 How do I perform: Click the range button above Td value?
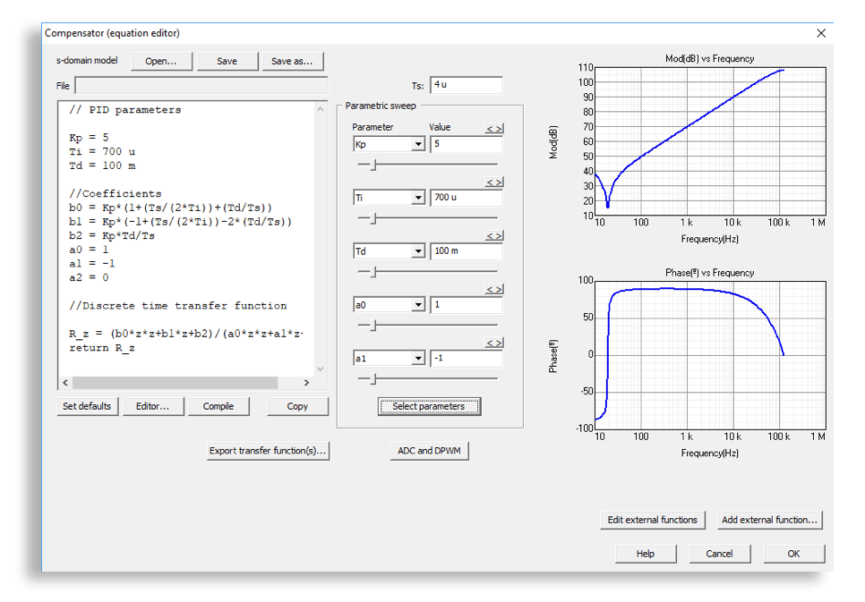(493, 236)
